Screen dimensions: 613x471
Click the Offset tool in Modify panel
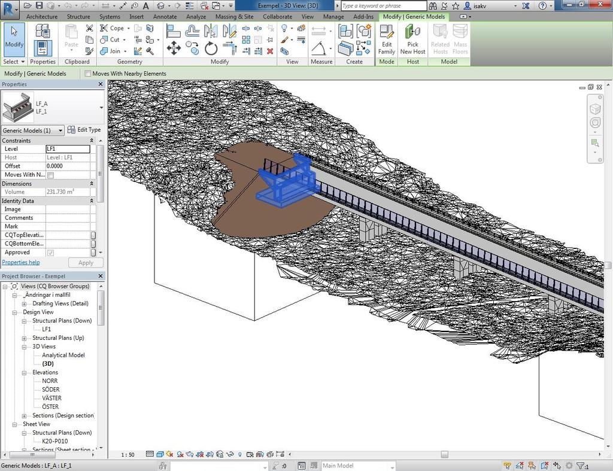point(192,31)
